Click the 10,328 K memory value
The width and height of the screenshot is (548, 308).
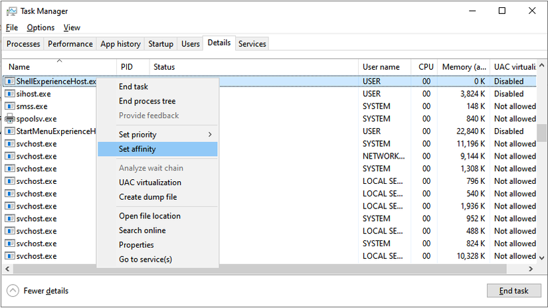(x=470, y=256)
